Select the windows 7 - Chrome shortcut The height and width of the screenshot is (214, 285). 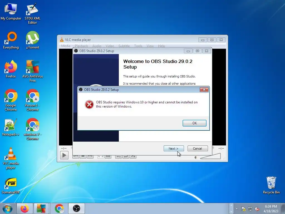(32, 129)
